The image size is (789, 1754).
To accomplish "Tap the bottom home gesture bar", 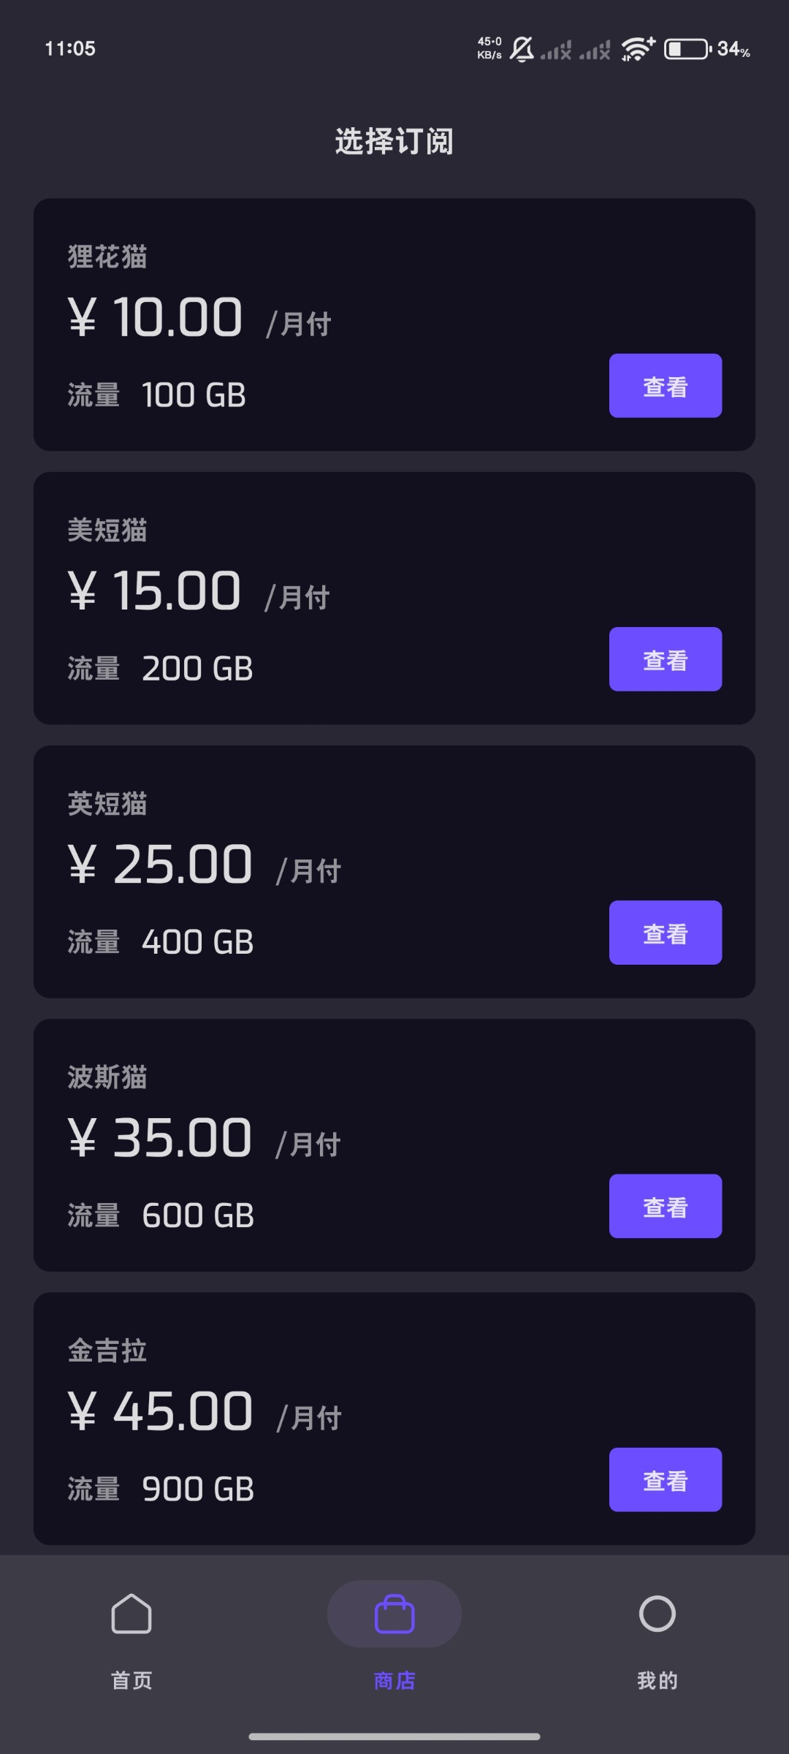I will tap(394, 1736).
